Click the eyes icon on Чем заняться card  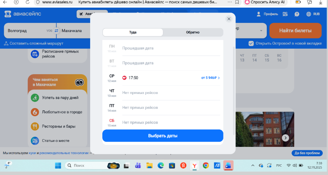80,83
